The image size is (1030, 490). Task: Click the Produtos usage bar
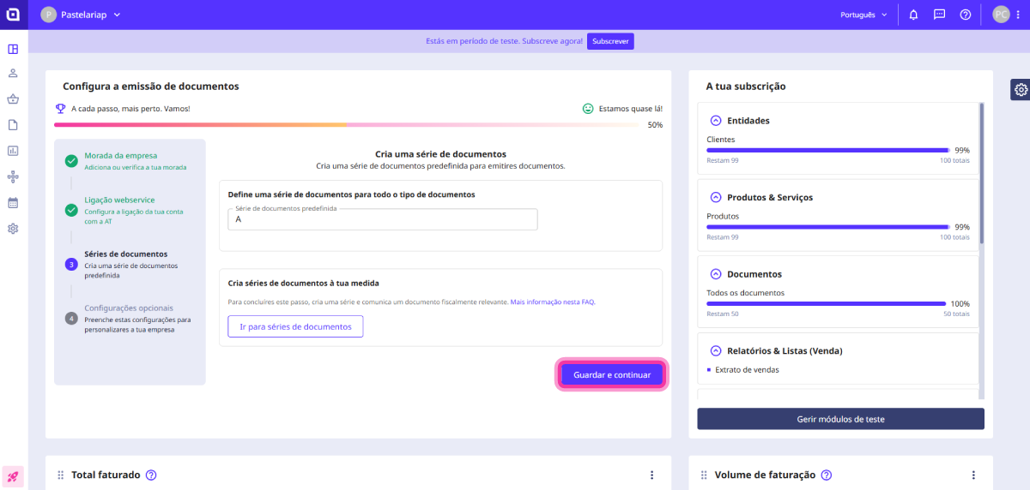point(828,227)
